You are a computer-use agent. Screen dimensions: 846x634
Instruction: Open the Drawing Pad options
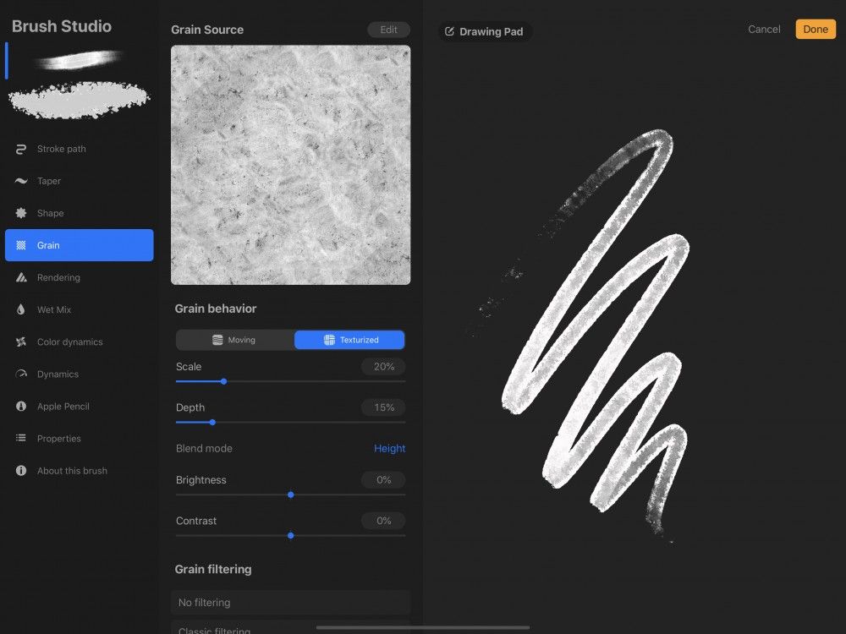pyautogui.click(x=485, y=32)
